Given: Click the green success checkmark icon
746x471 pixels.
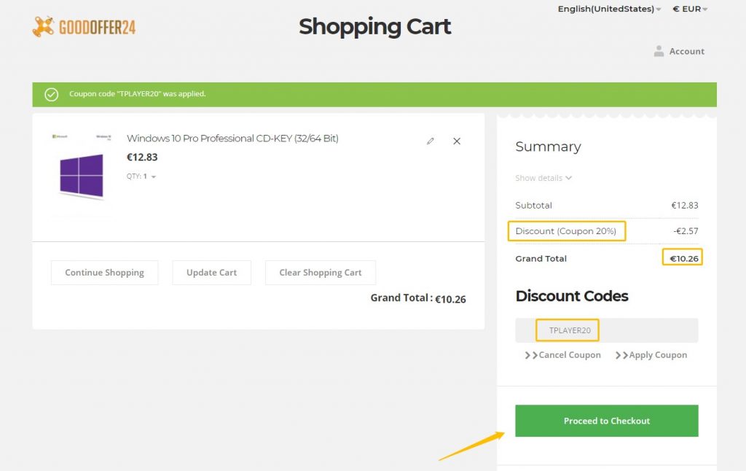Looking at the screenshot, I should point(51,94).
